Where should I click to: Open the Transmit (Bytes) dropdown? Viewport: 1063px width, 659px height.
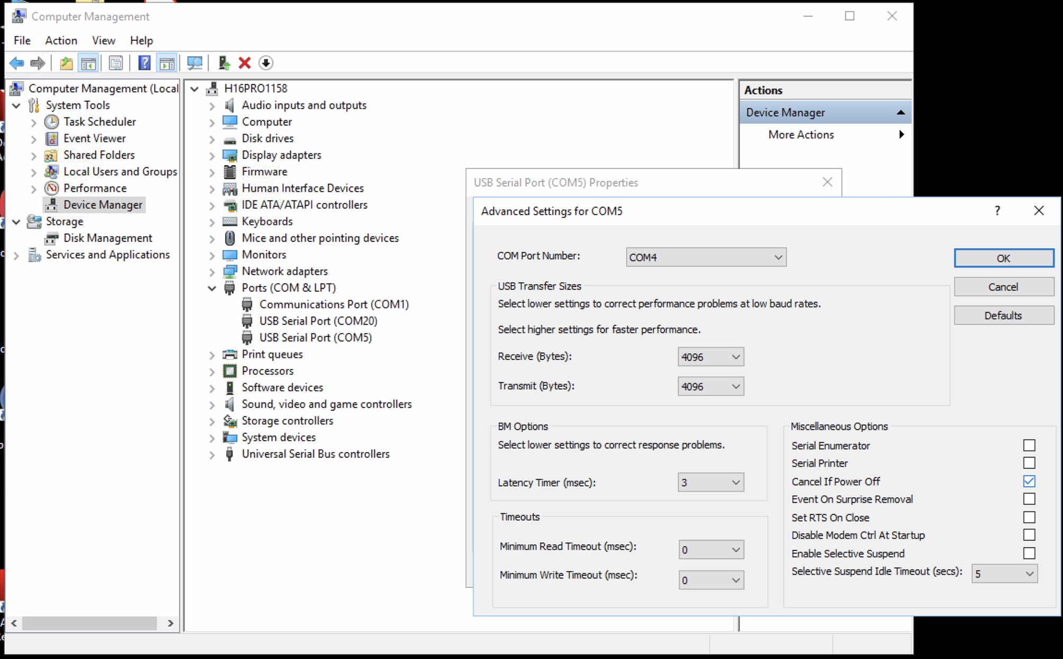(710, 387)
